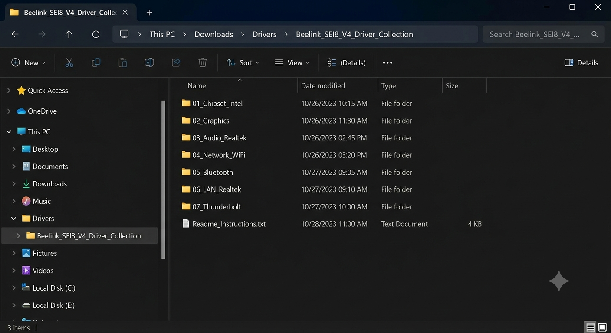Toggle the Details pane
The height and width of the screenshot is (333, 611).
pos(581,63)
